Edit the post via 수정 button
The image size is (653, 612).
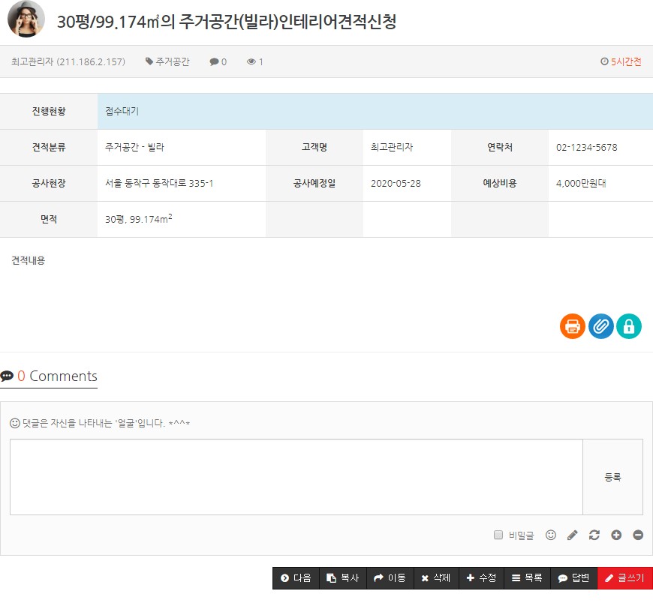point(480,578)
